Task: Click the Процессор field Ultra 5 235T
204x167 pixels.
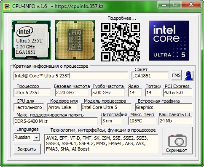Action: (x=32, y=93)
